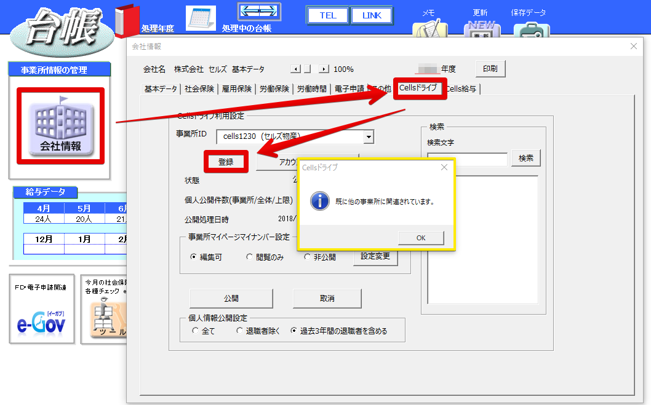651x405 pixels.
Task: Close the 会社情報 dialog window
Action: [x=634, y=46]
